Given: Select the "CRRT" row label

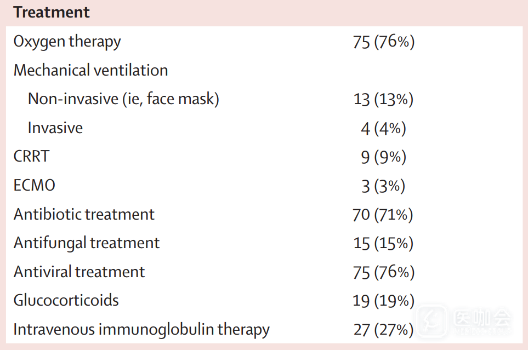Looking at the screenshot, I should coord(31,157).
